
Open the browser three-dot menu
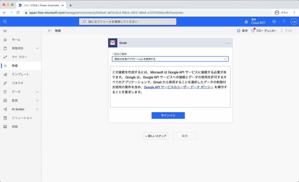pos(294,13)
